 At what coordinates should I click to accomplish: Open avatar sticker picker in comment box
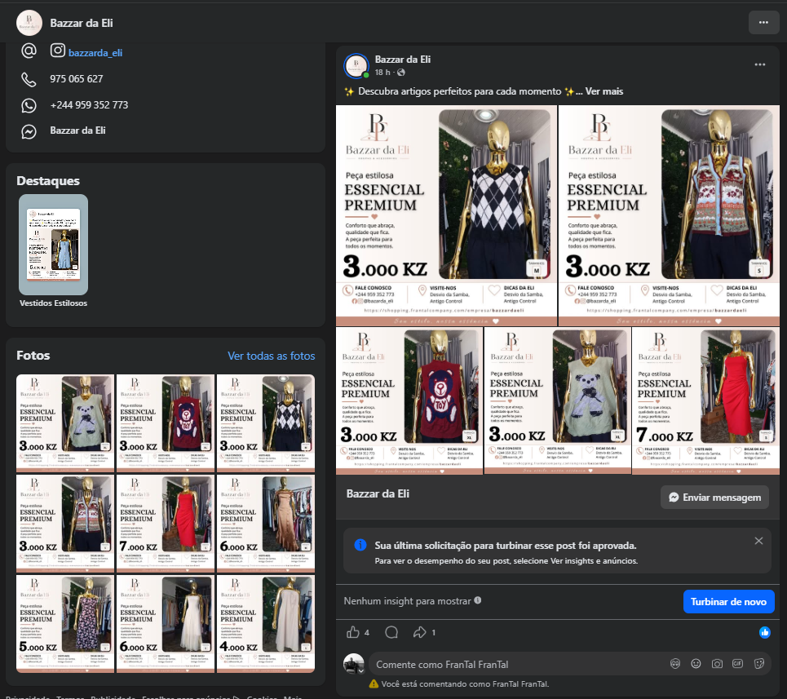pos(675,664)
